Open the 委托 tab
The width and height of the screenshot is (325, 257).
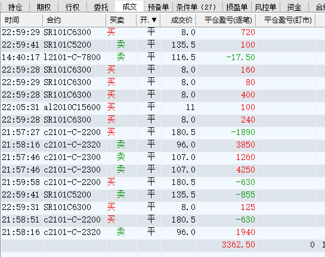101,7
